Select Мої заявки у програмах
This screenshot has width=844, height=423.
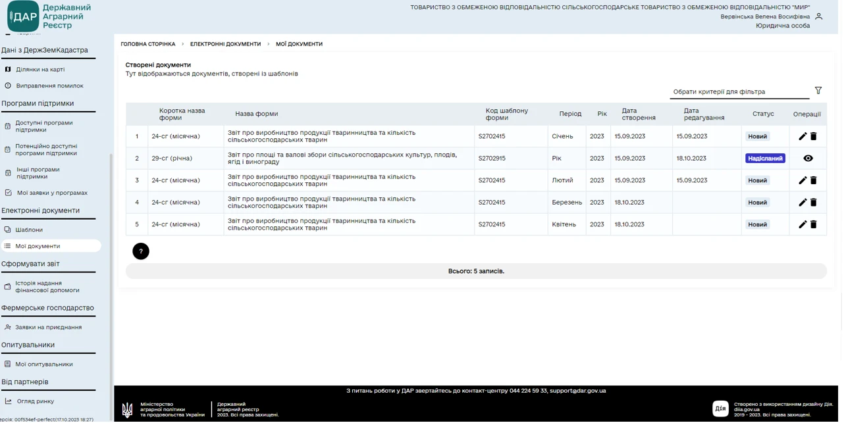[52, 193]
